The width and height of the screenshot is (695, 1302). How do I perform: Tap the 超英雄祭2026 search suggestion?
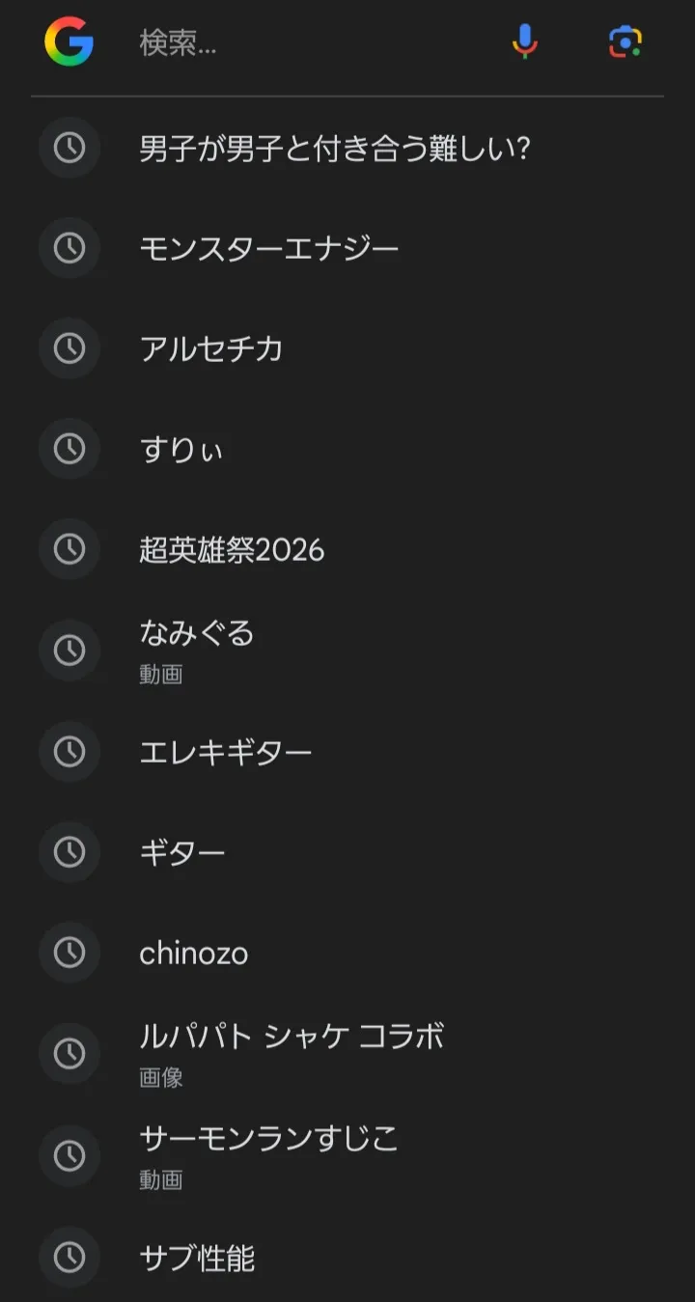click(232, 551)
